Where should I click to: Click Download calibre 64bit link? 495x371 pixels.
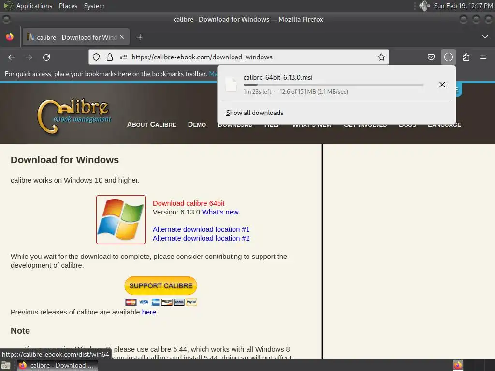[x=189, y=203]
